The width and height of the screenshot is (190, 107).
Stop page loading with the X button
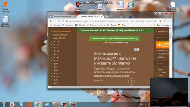point(58,21)
